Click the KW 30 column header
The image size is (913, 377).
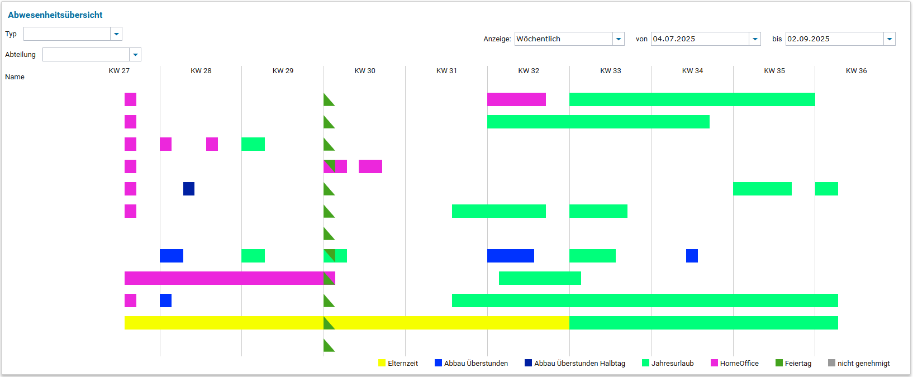(365, 71)
